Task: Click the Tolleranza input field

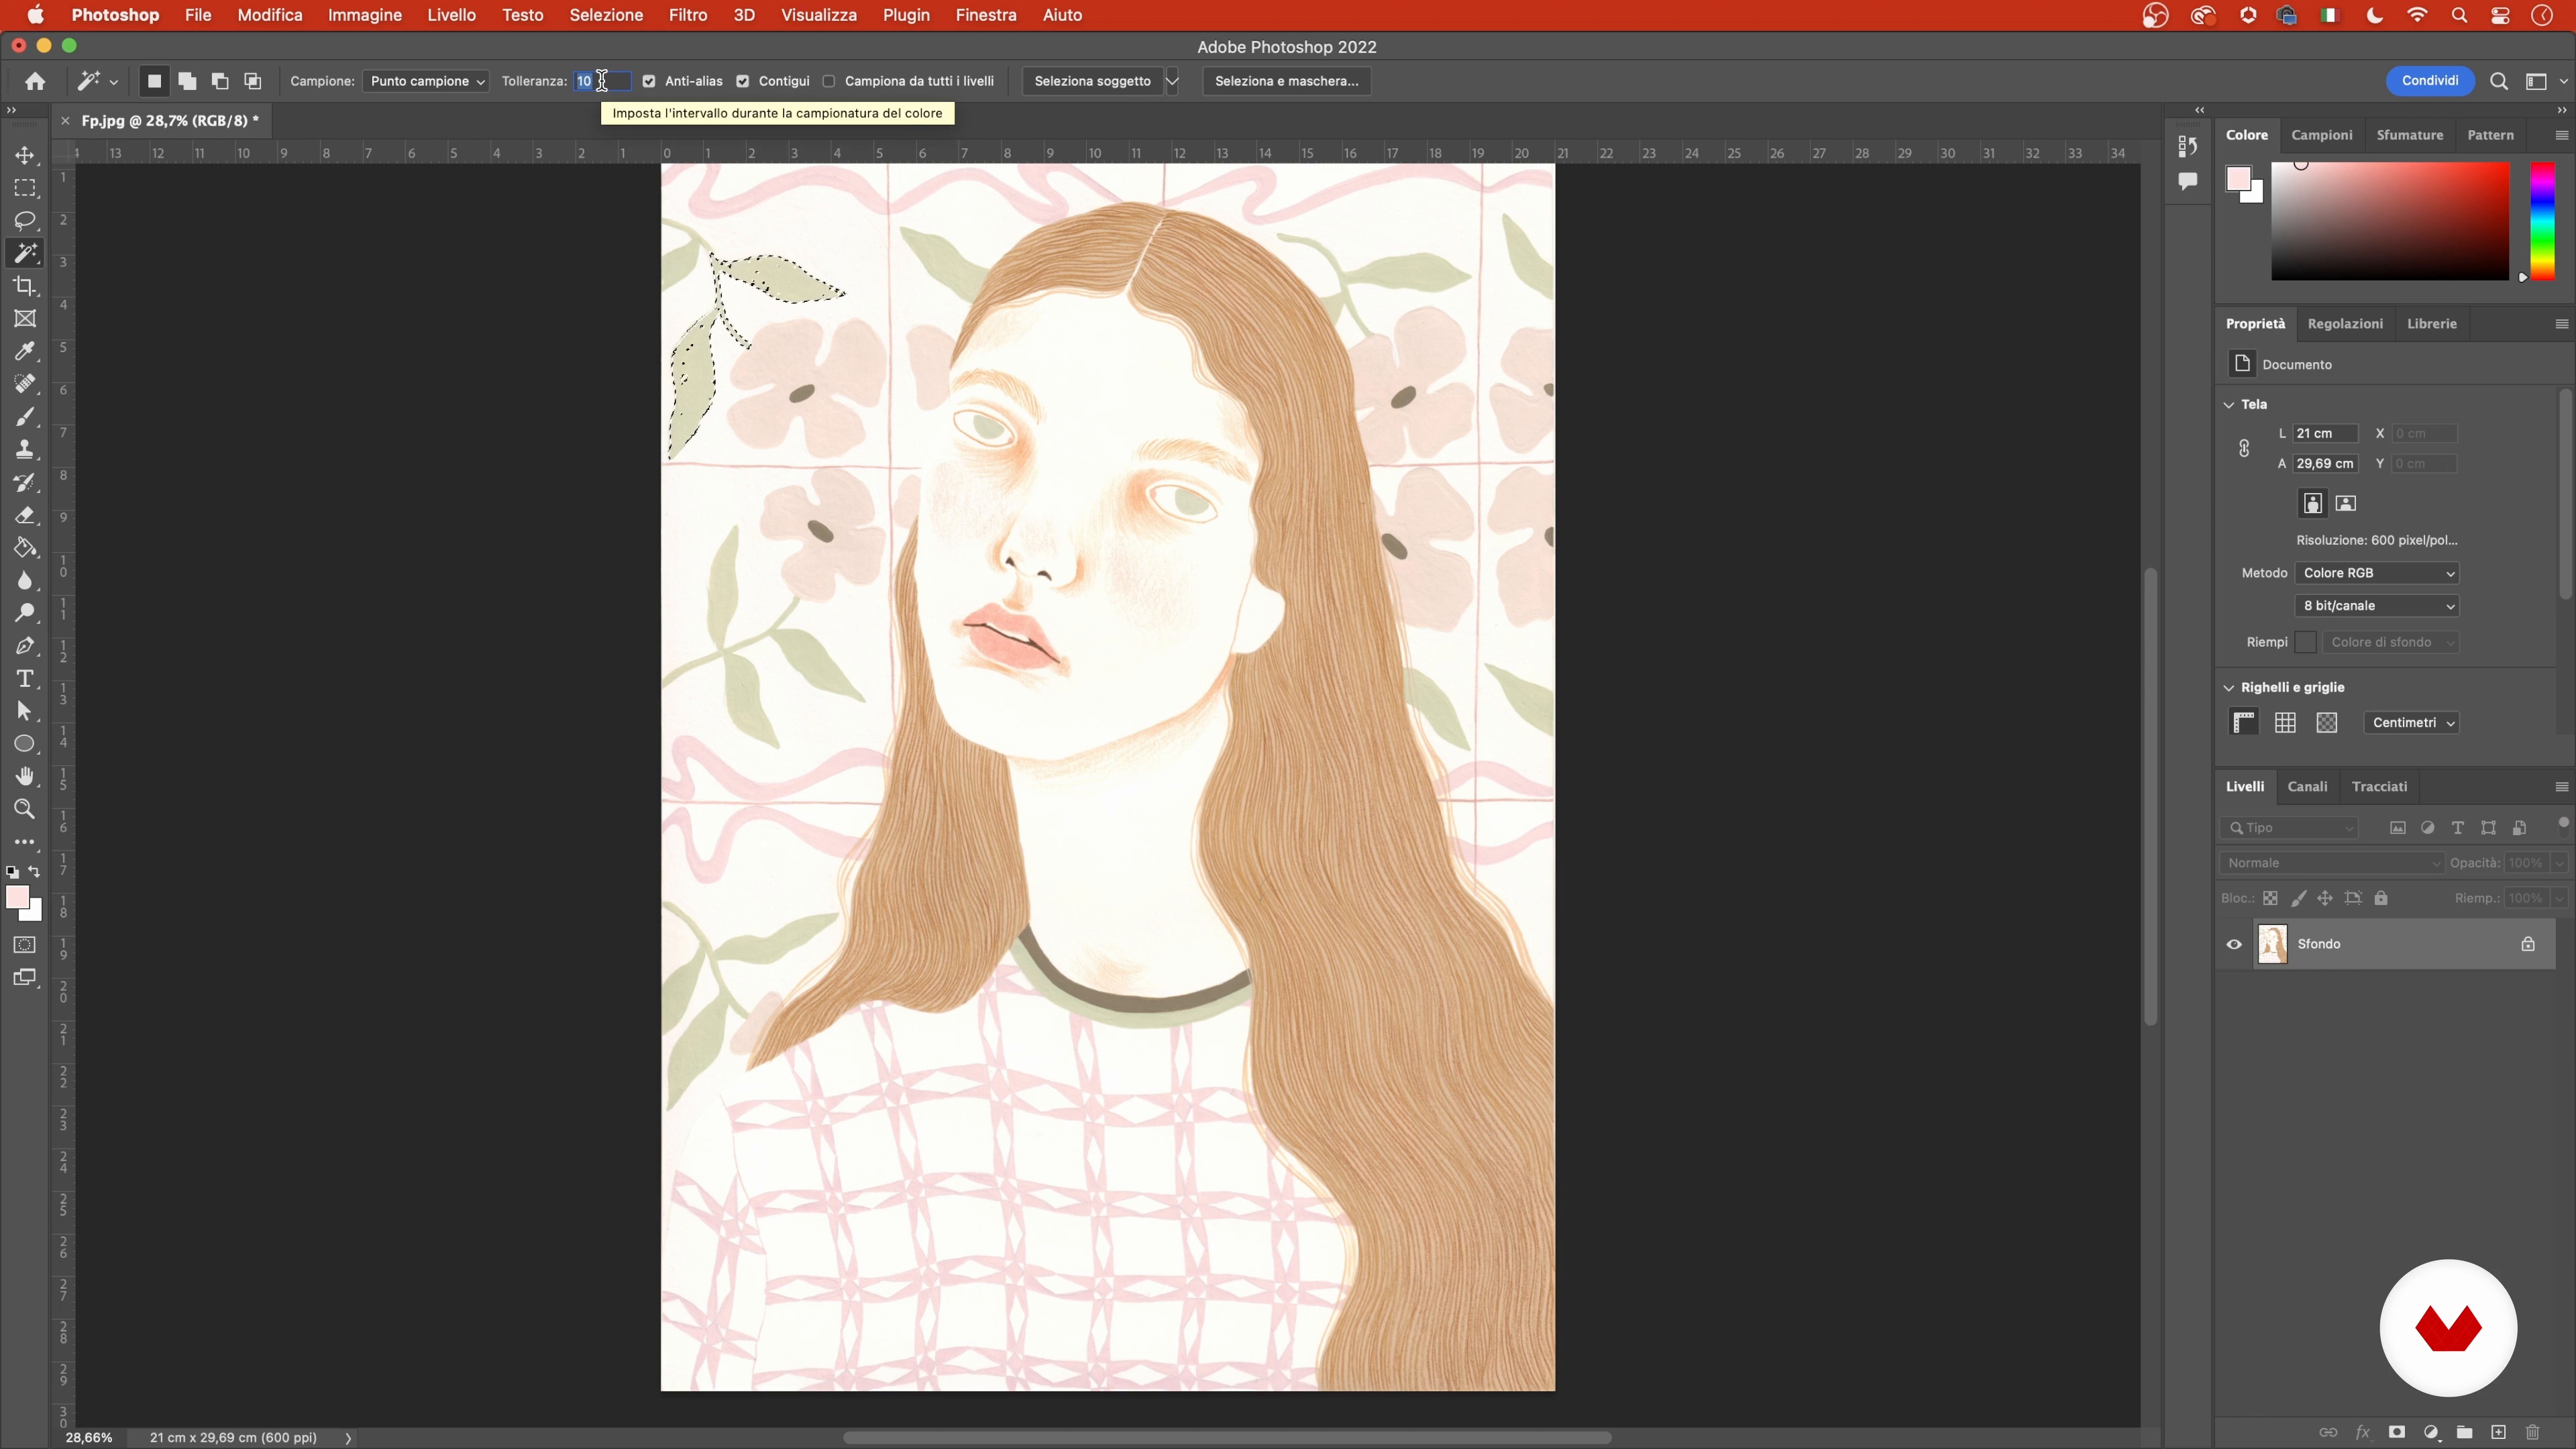Action: (x=602, y=81)
